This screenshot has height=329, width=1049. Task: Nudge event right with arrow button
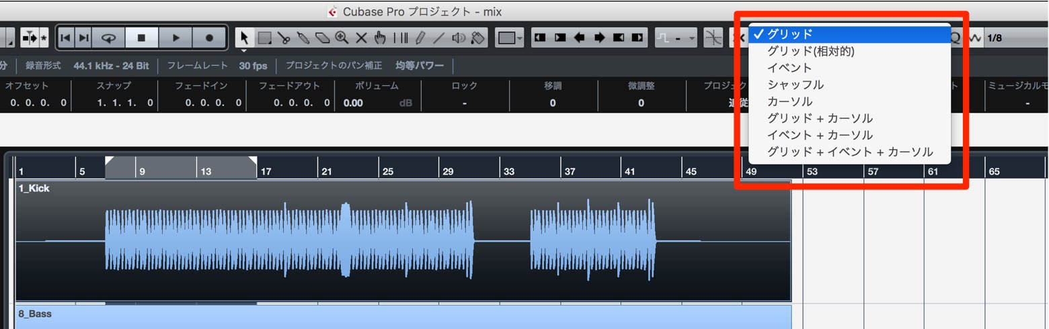point(600,38)
